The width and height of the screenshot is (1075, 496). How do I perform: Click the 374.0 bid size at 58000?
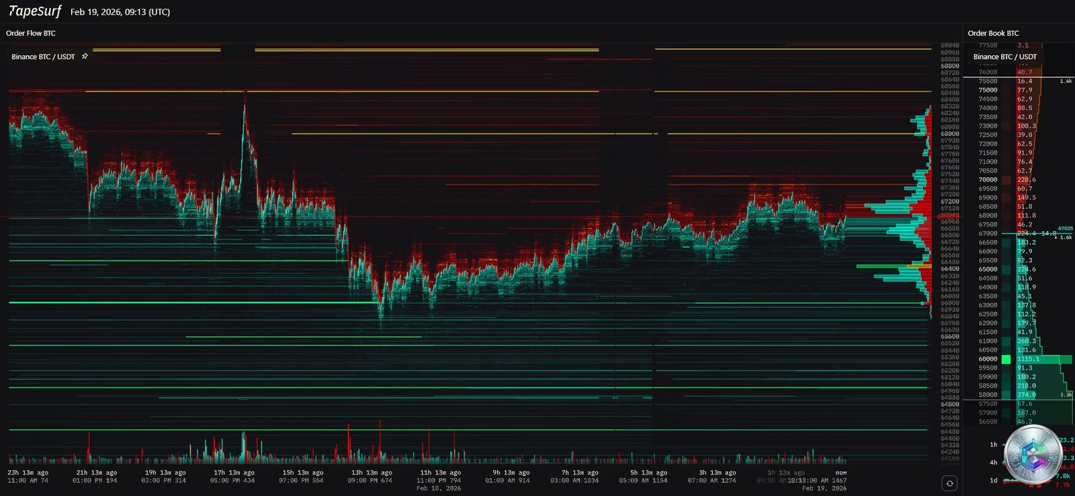point(1027,395)
